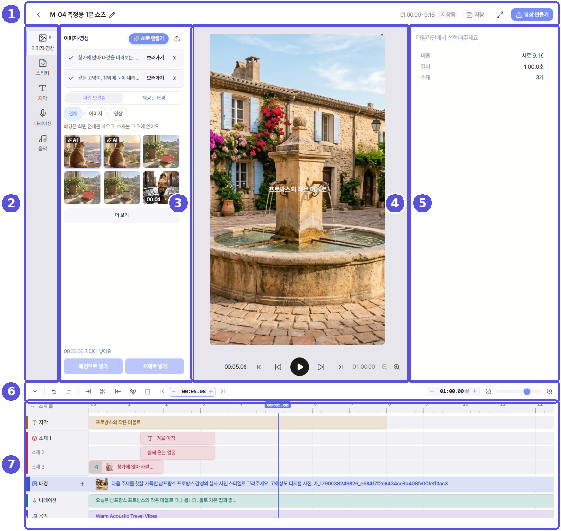Open the 자막 sidebar tab

coord(43,93)
